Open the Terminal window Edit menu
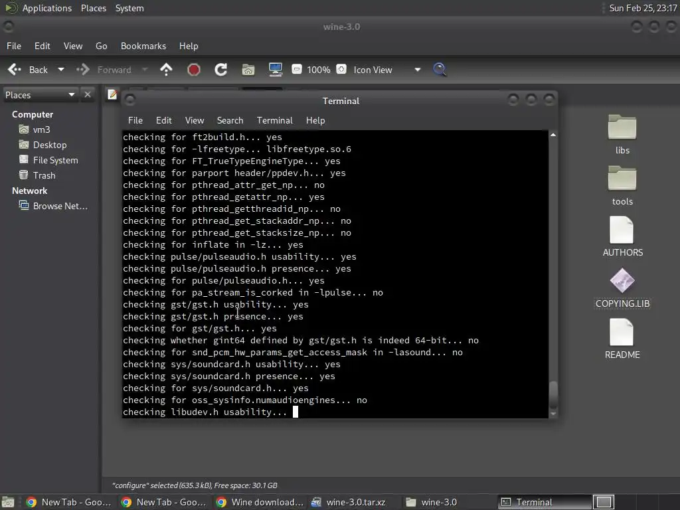 [164, 121]
